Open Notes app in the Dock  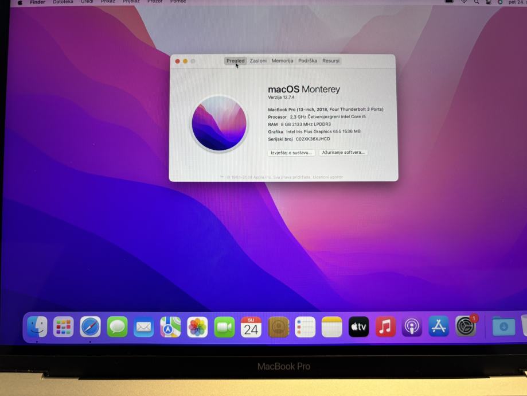pyautogui.click(x=331, y=327)
